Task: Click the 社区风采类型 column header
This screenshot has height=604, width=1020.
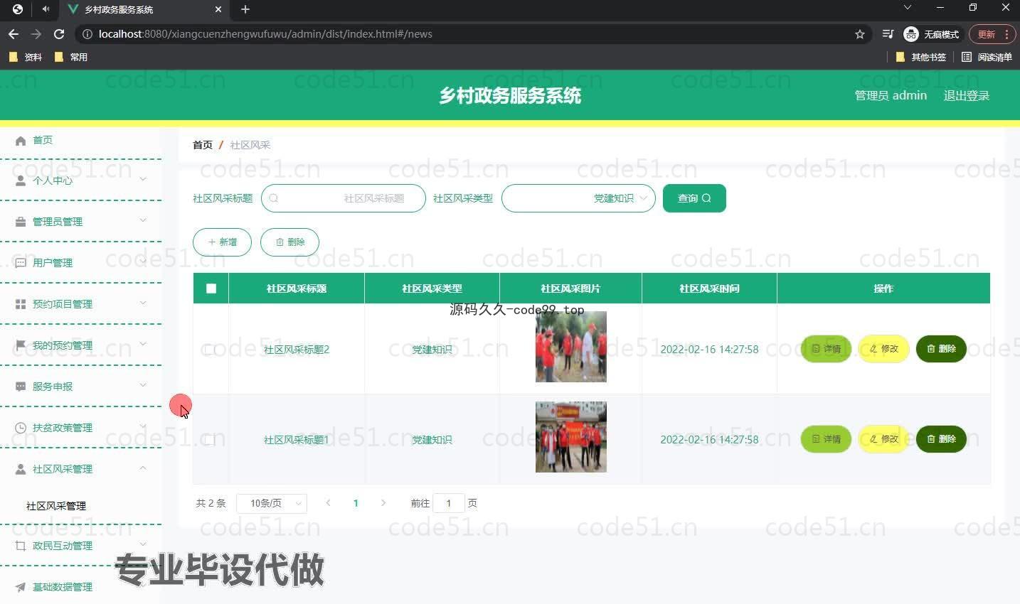Action: coord(432,288)
